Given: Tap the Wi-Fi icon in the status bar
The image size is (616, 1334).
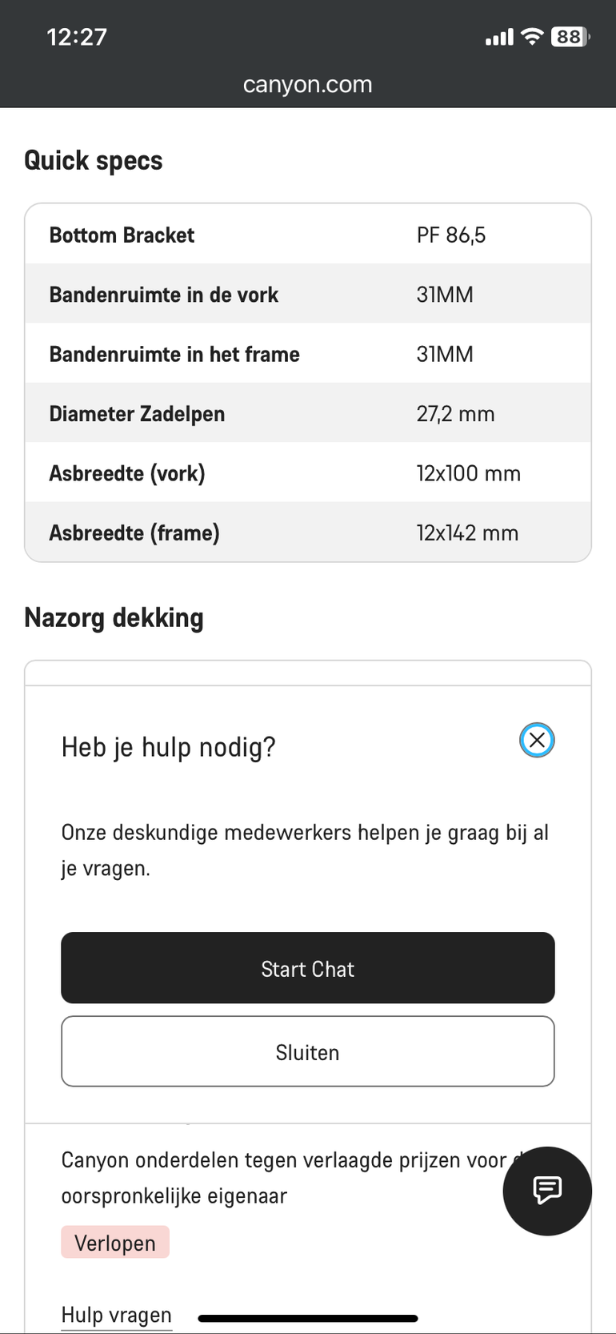Looking at the screenshot, I should [531, 37].
